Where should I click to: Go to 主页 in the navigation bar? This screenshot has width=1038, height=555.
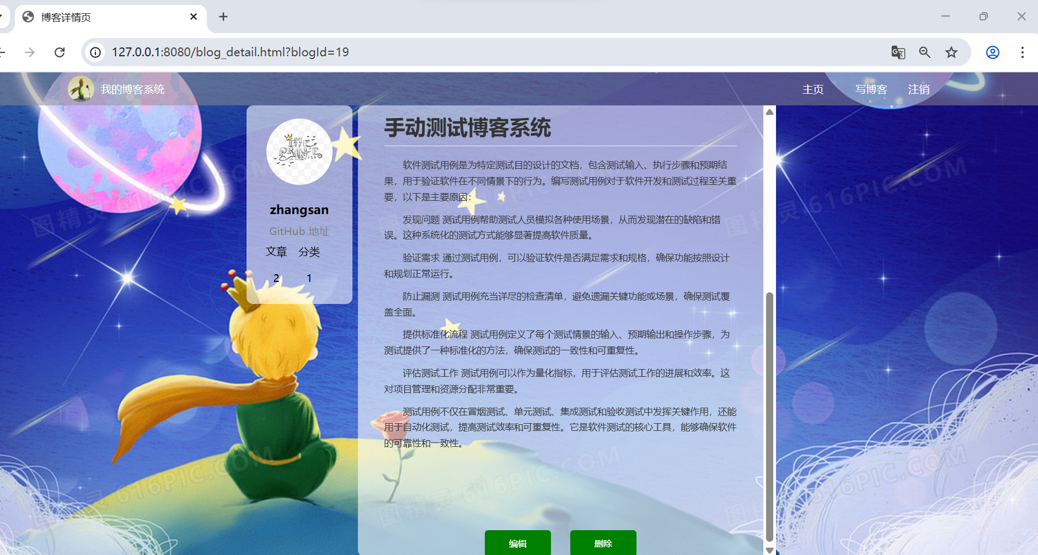pyautogui.click(x=813, y=89)
